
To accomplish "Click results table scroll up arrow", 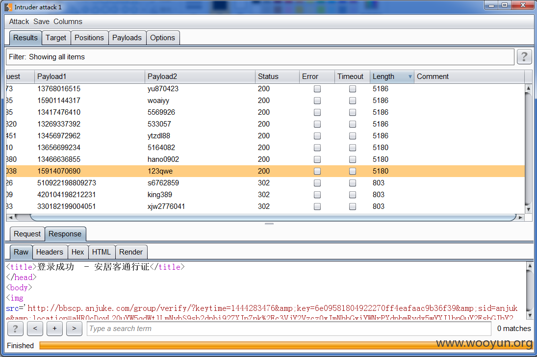I will coord(529,88).
